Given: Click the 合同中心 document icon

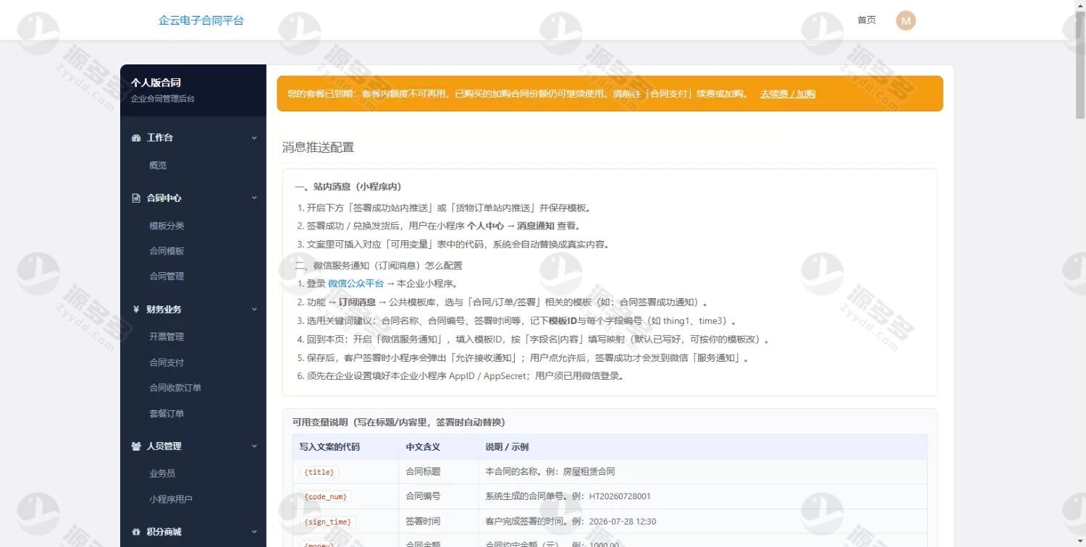Looking at the screenshot, I should (x=136, y=198).
